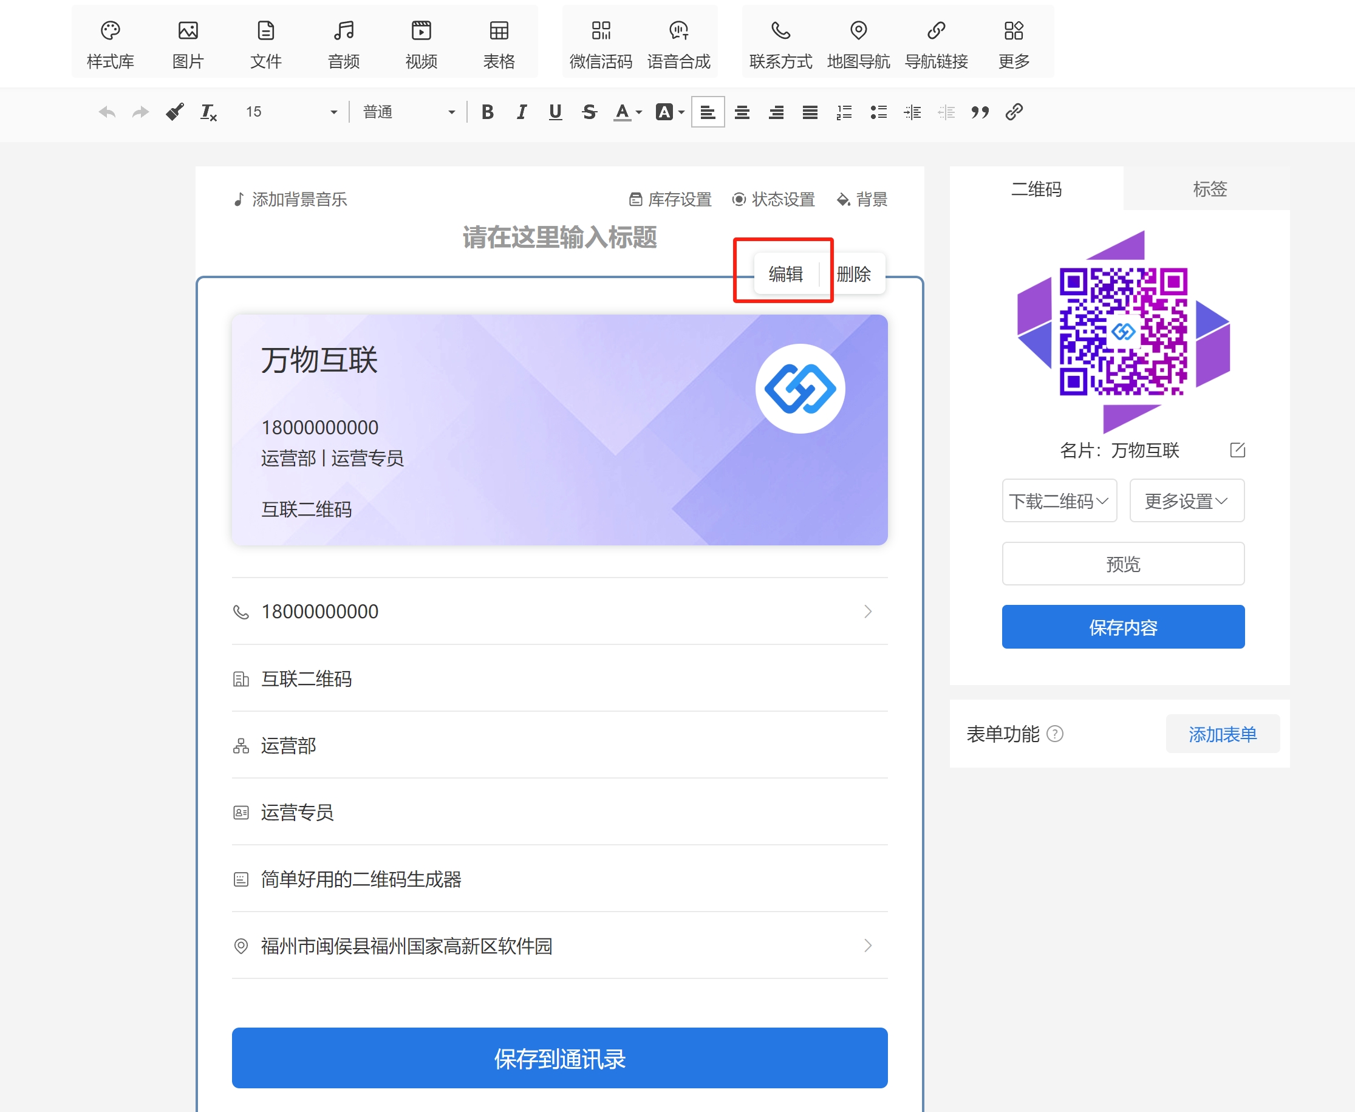The height and width of the screenshot is (1112, 1355).
Task: Increase indent
Action: 912,112
